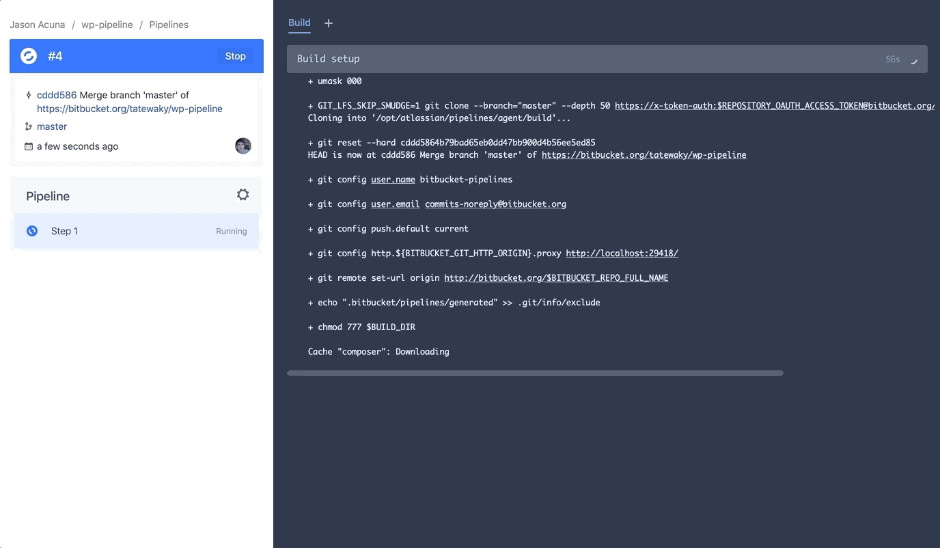The width and height of the screenshot is (940, 548).
Task: Click the "+ chmod 777 $BUILD_DIR" log line
Action: pos(361,327)
